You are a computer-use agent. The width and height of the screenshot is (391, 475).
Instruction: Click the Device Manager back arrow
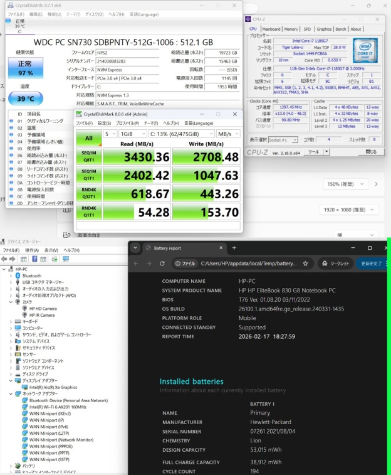[4, 259]
